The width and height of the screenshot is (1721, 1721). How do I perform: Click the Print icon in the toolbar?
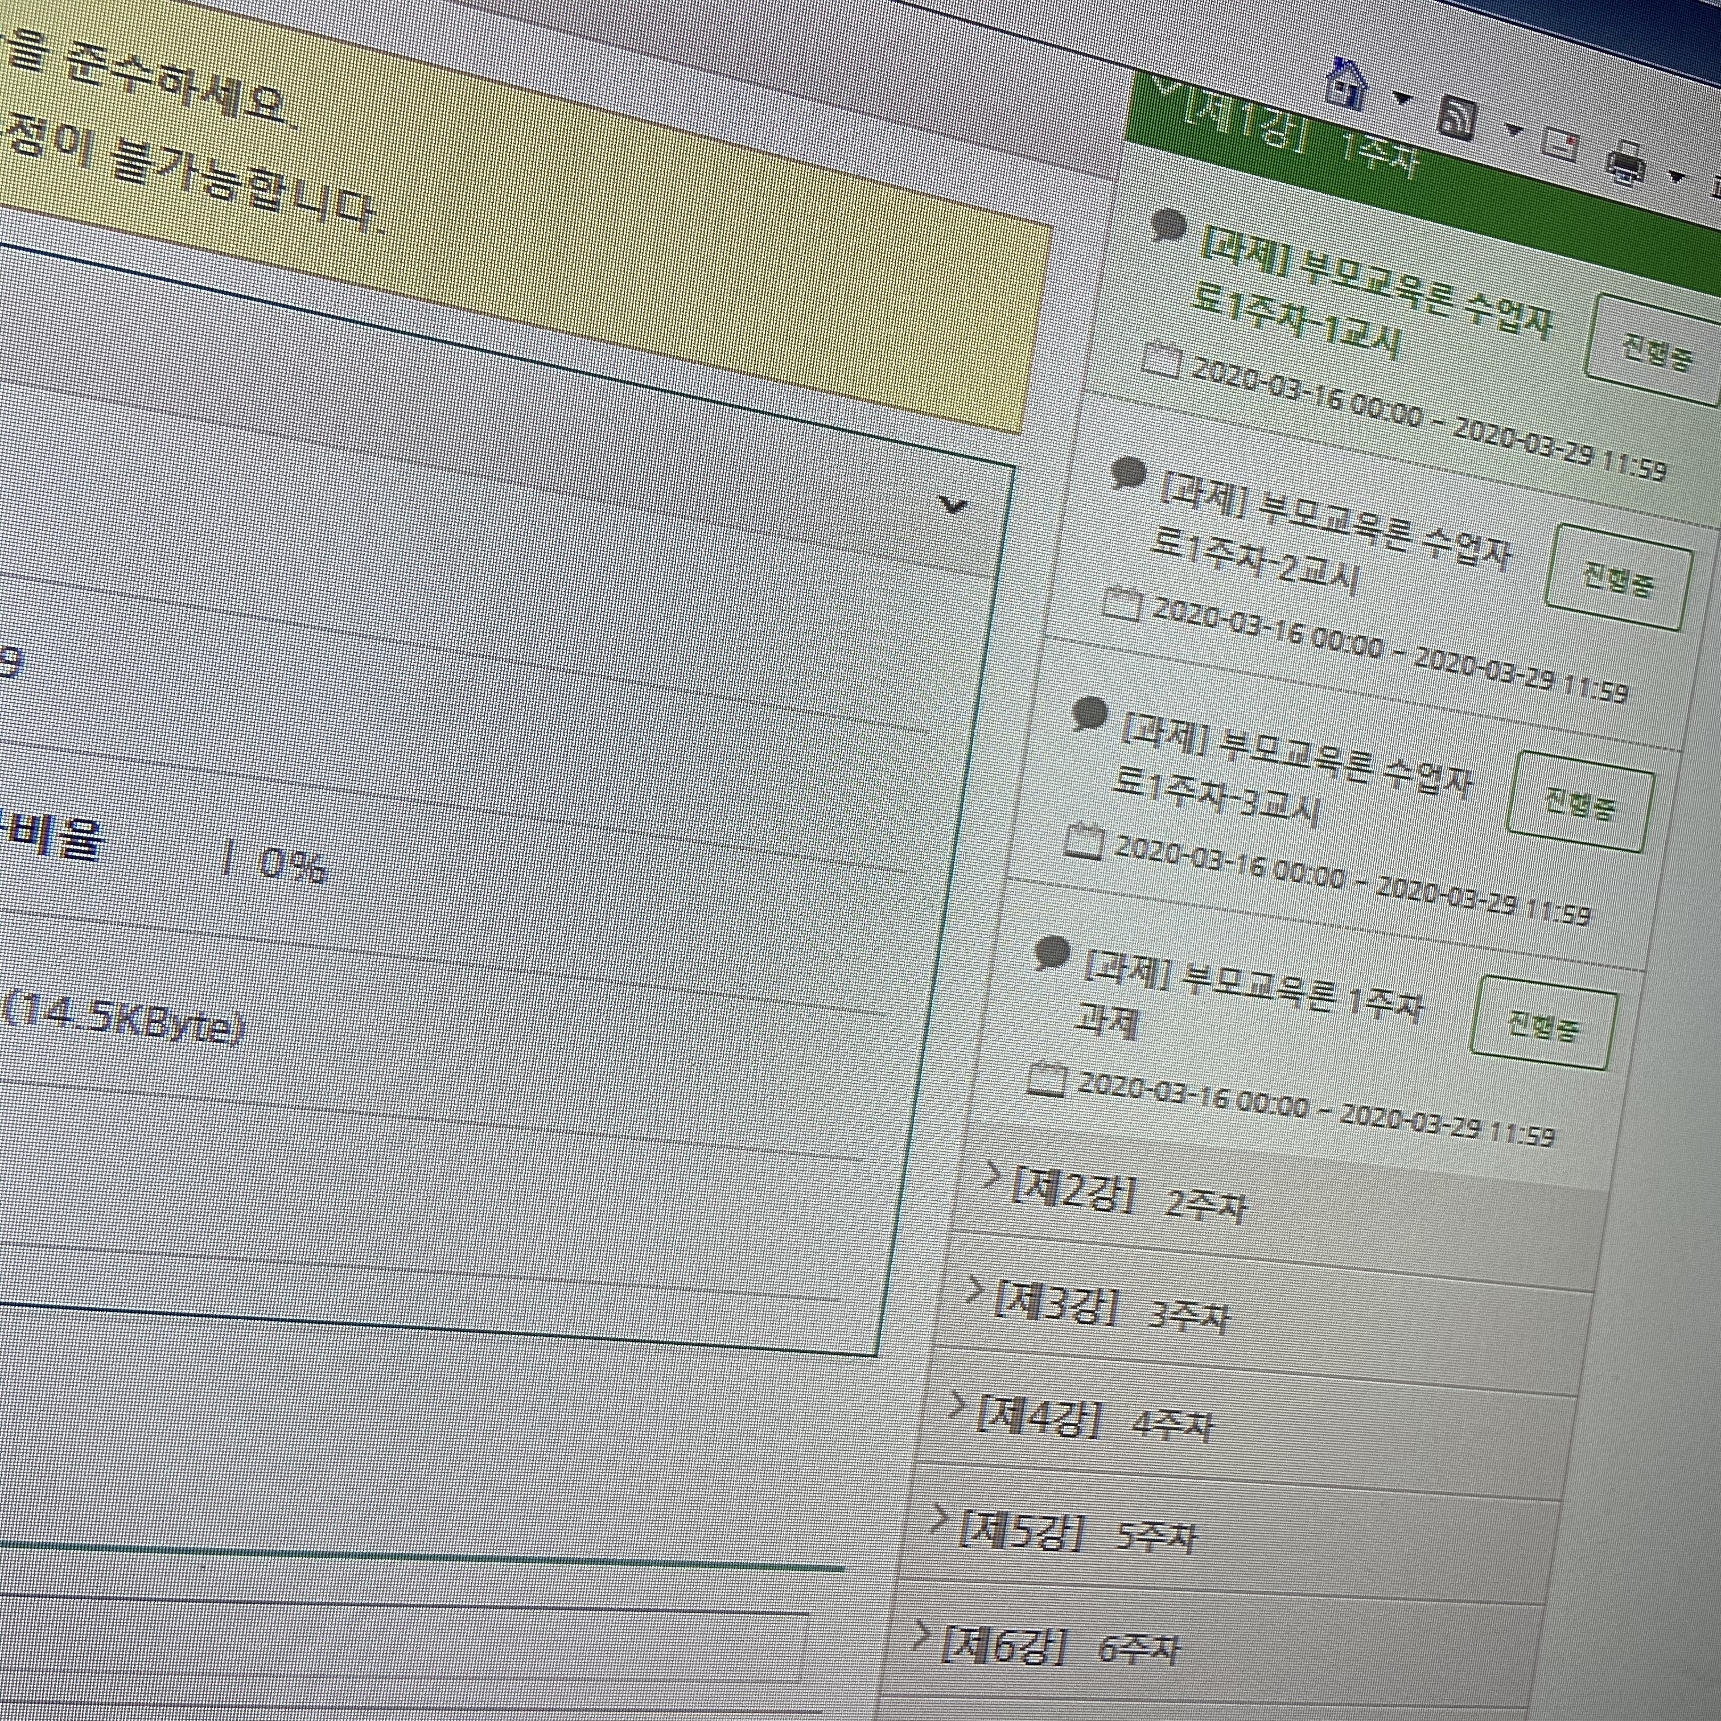pos(1628,163)
